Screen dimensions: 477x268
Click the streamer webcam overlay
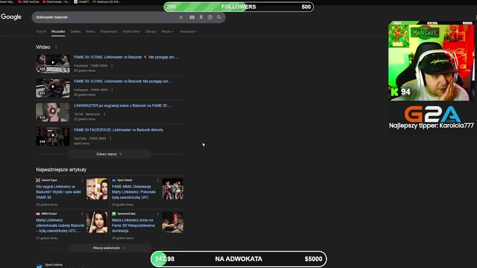[x=432, y=61]
